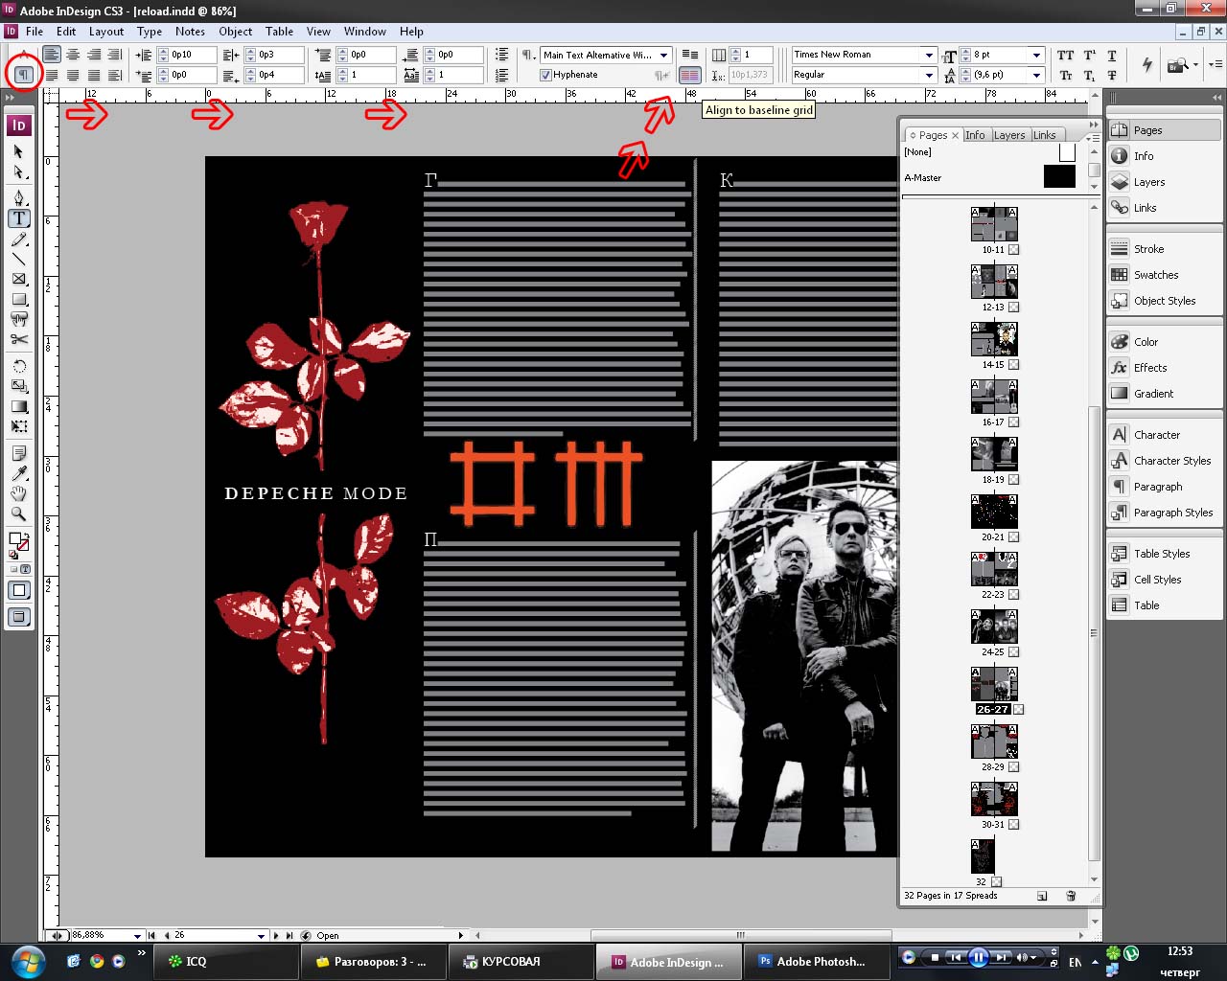Set paragraph alignment to left
Screen dimensions: 1227x981
(52, 55)
